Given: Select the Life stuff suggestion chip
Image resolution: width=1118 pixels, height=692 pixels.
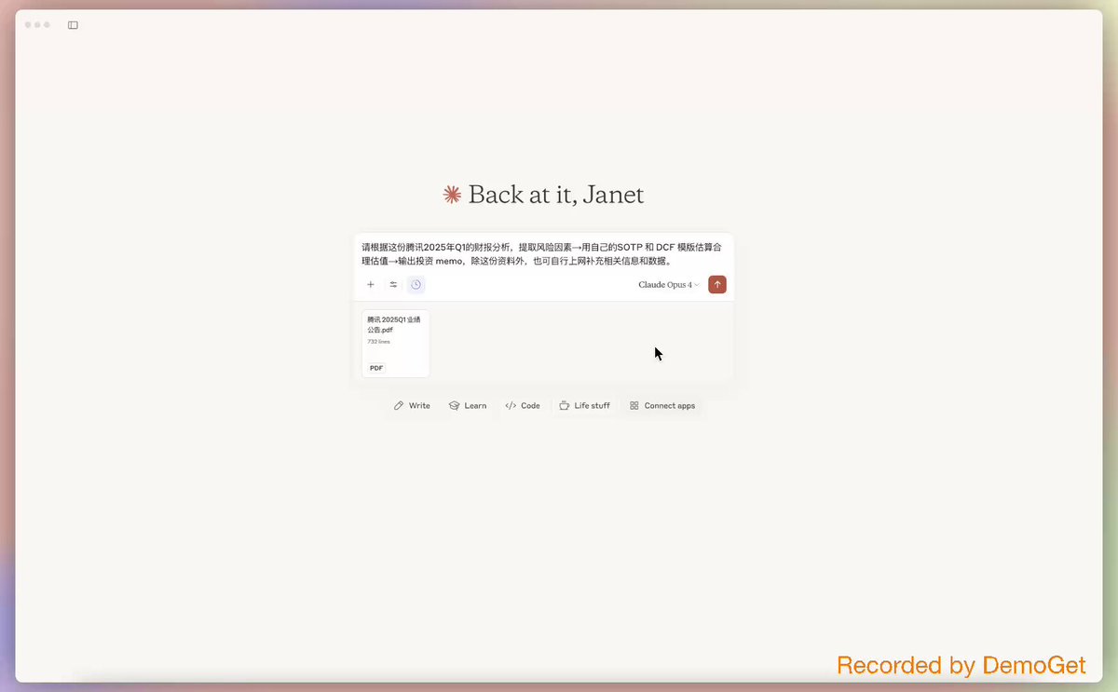Looking at the screenshot, I should coord(585,406).
